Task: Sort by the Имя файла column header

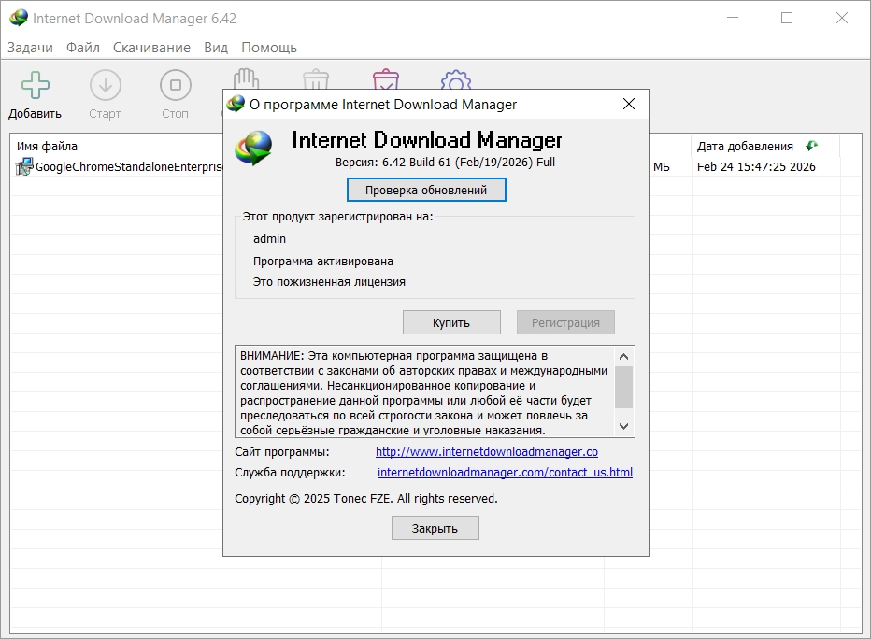Action: pyautogui.click(x=48, y=146)
